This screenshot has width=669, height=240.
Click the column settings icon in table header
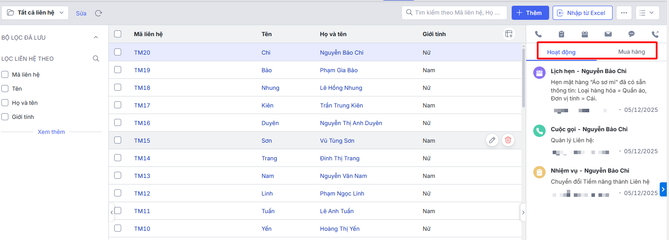point(509,34)
